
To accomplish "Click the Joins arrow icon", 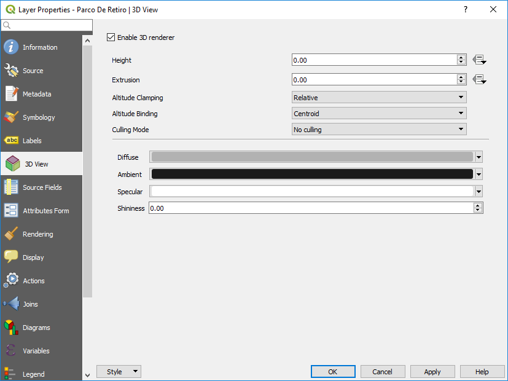I will (x=11, y=304).
